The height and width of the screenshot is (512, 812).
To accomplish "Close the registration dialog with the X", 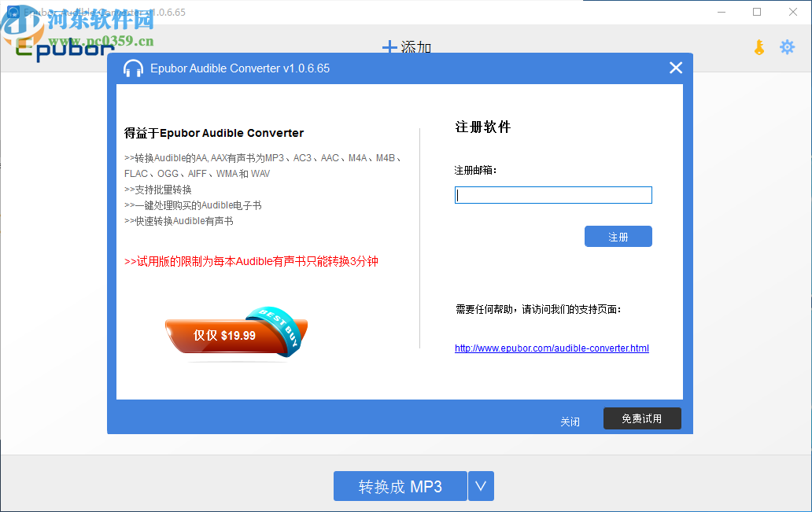I will pyautogui.click(x=675, y=68).
